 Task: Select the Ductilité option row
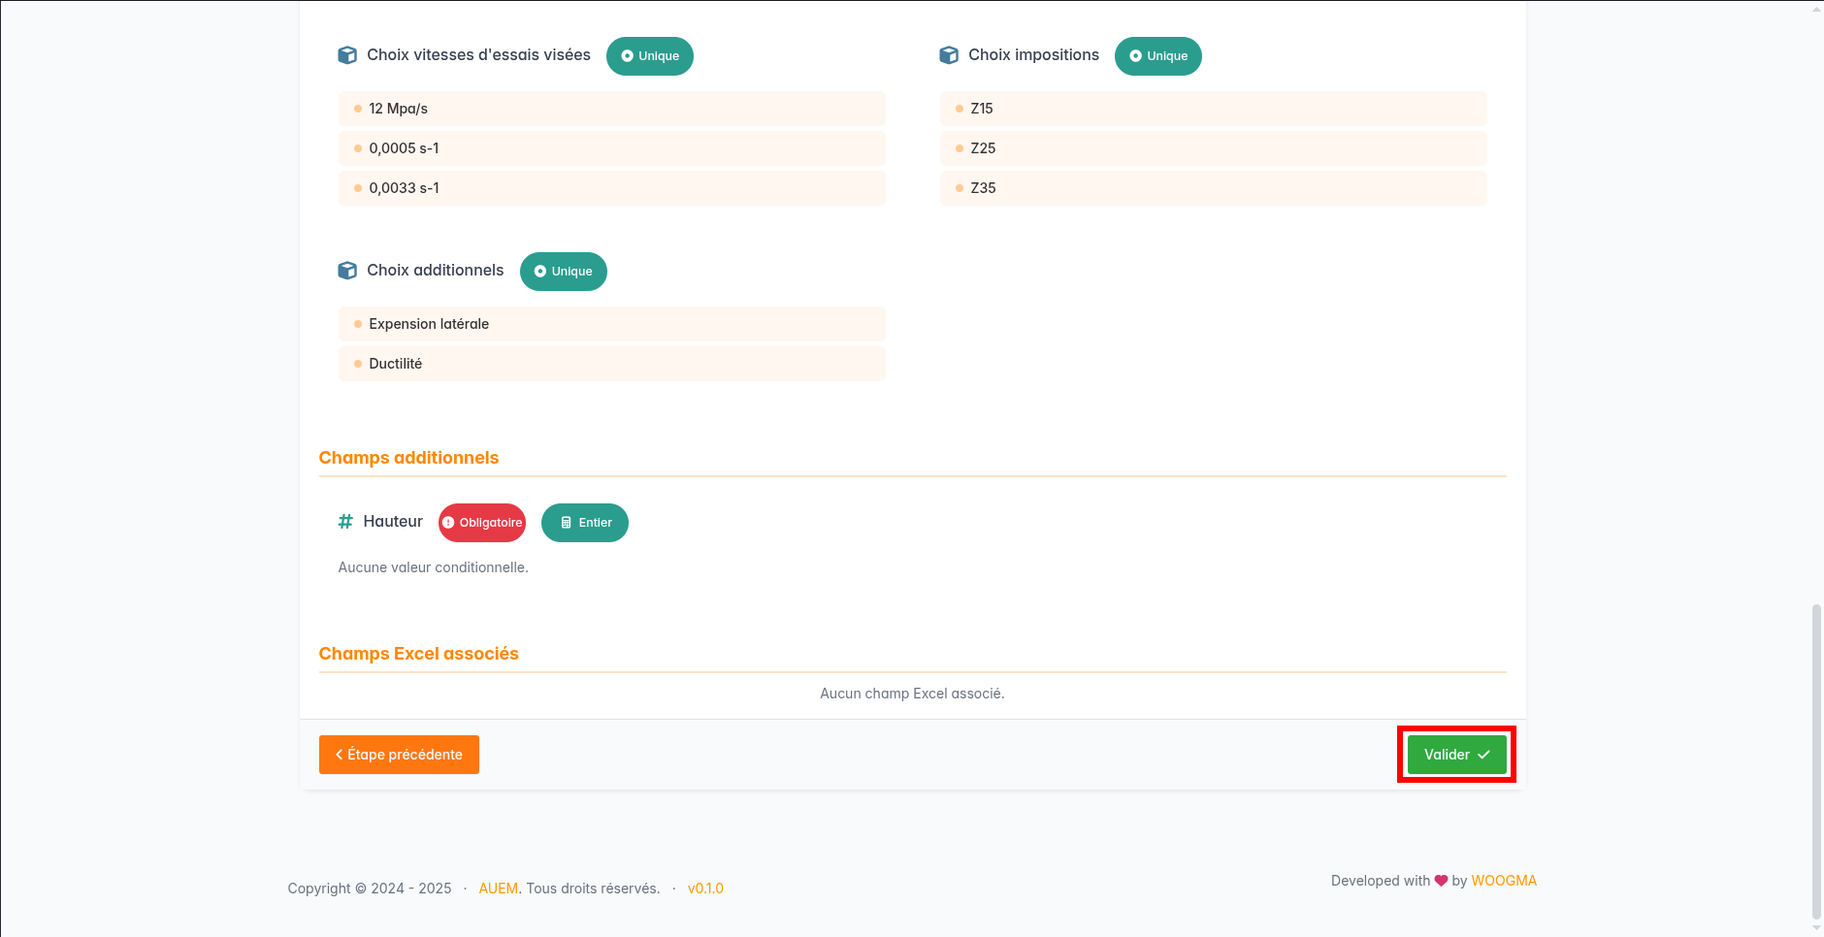[x=611, y=364]
